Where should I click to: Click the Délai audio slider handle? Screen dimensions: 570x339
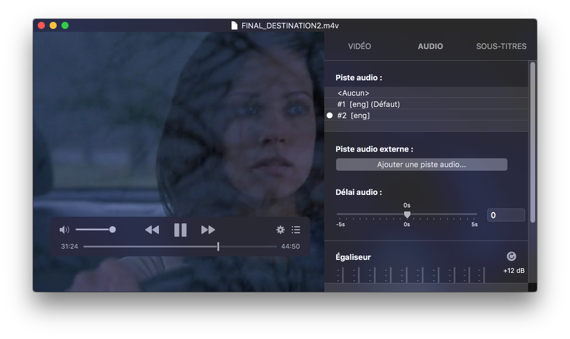[x=407, y=215]
